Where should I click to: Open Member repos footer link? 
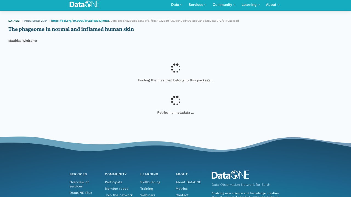[x=117, y=189]
